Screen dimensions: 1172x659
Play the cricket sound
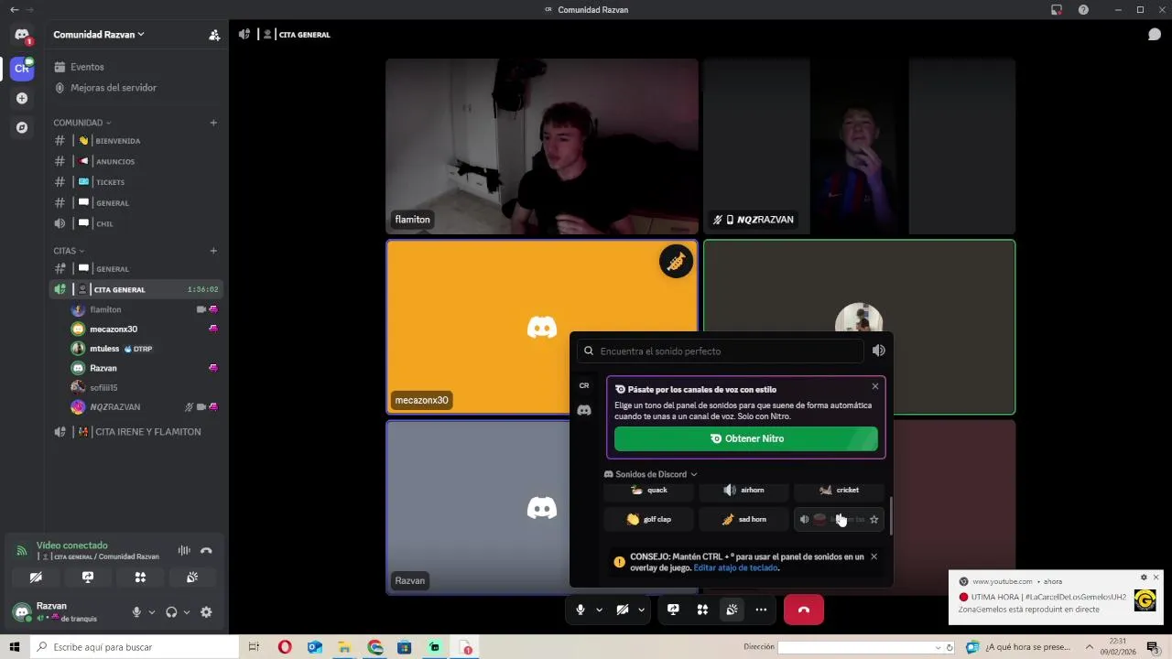point(840,490)
